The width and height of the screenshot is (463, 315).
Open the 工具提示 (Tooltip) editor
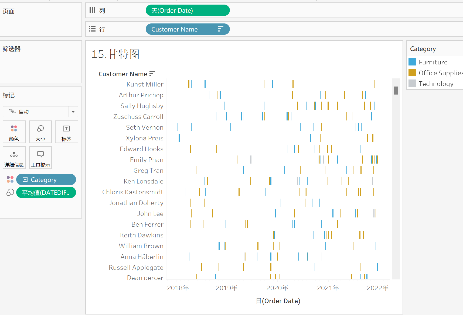click(40, 158)
